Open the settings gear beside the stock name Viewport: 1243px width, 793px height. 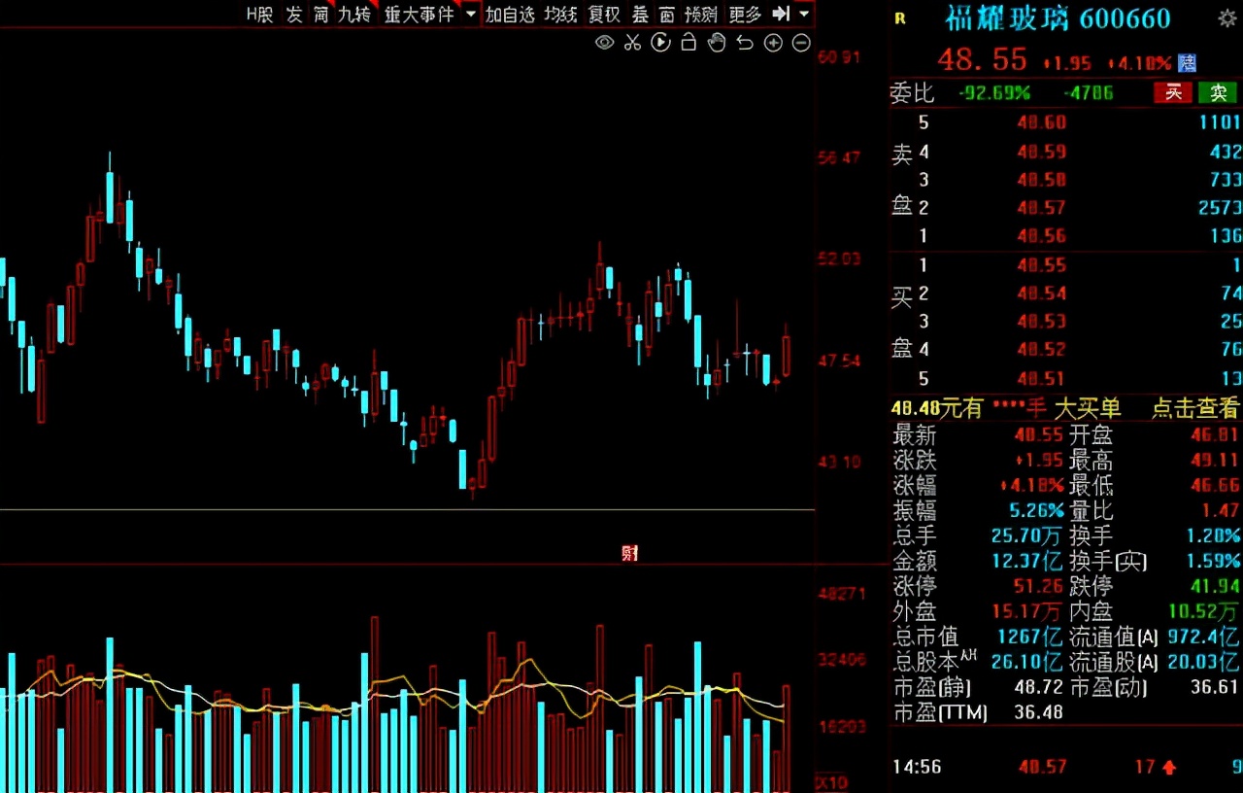click(1227, 18)
